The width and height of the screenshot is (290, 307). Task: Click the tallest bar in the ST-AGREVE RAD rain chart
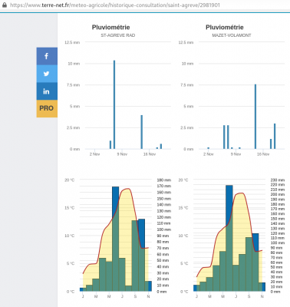pos(114,104)
